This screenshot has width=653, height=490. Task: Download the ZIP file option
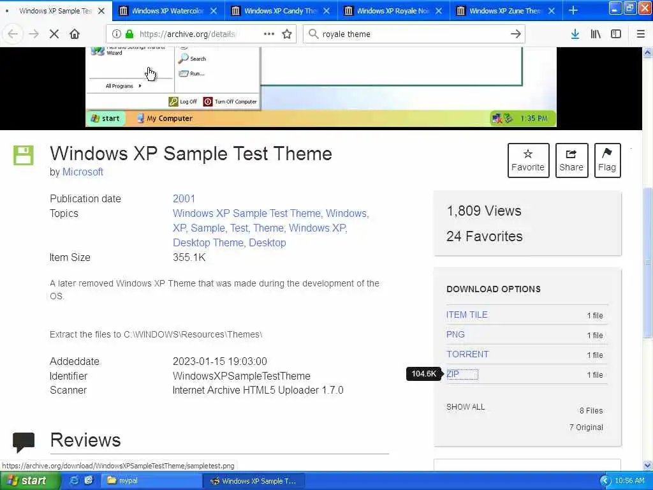coord(453,374)
